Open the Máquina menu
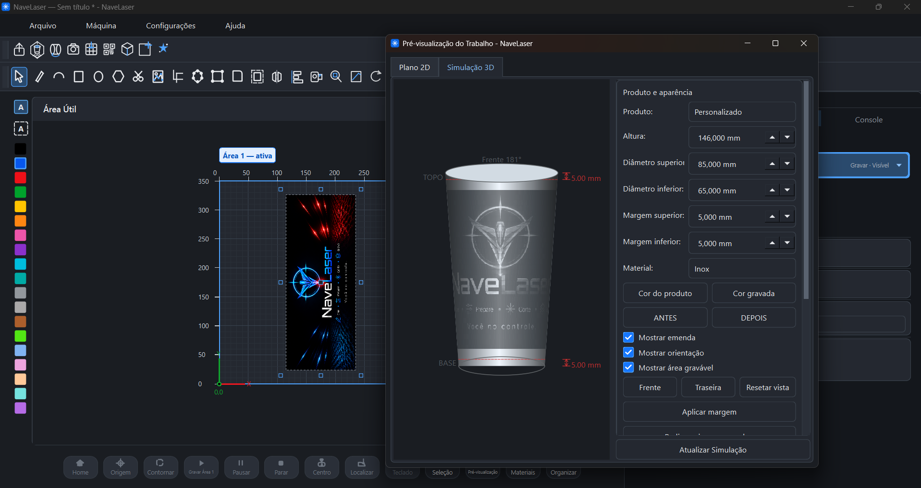This screenshot has height=488, width=921. point(101,26)
